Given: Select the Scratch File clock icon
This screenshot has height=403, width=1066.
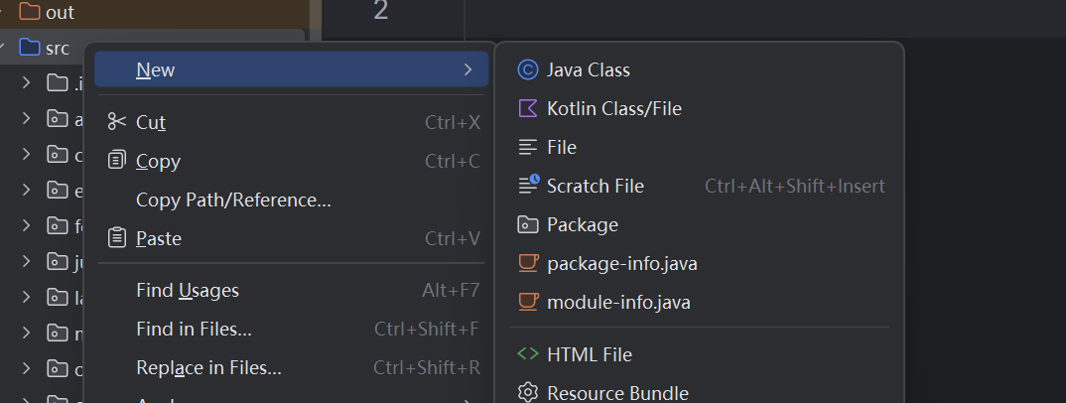Looking at the screenshot, I should tap(529, 185).
